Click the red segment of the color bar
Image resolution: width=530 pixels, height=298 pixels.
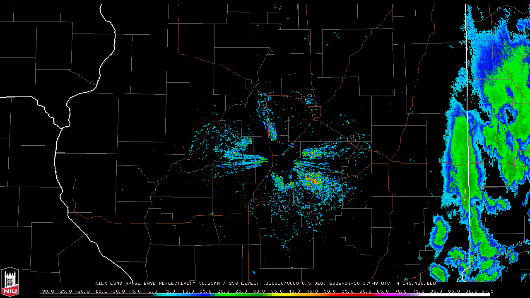(x=346, y=295)
